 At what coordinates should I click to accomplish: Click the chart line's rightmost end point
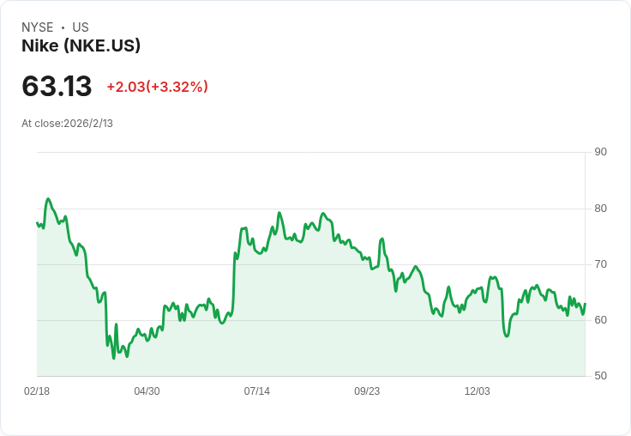(x=585, y=304)
